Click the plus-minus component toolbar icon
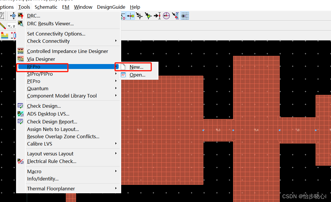Viewport: 331px width, 202px height. pos(13,36)
